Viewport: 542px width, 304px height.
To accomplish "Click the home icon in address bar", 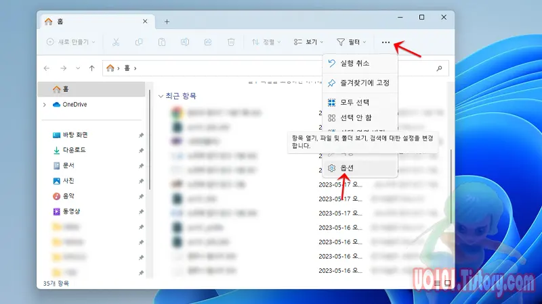I will click(110, 68).
